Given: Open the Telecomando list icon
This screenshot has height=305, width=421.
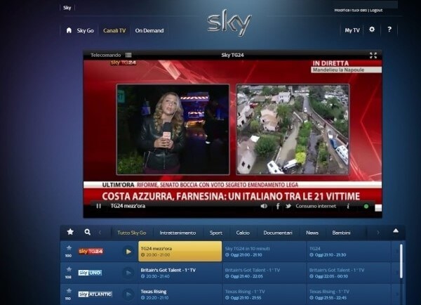Looking at the screenshot, I should click(128, 55).
